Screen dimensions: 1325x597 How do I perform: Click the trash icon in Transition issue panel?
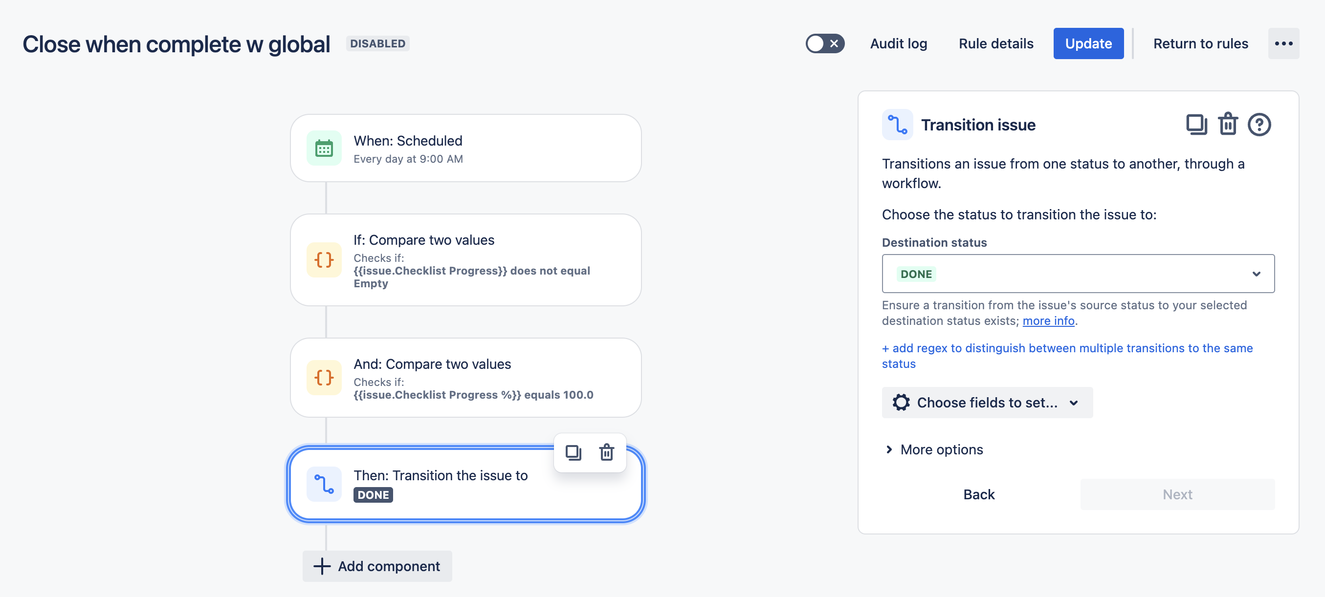pyautogui.click(x=1228, y=125)
